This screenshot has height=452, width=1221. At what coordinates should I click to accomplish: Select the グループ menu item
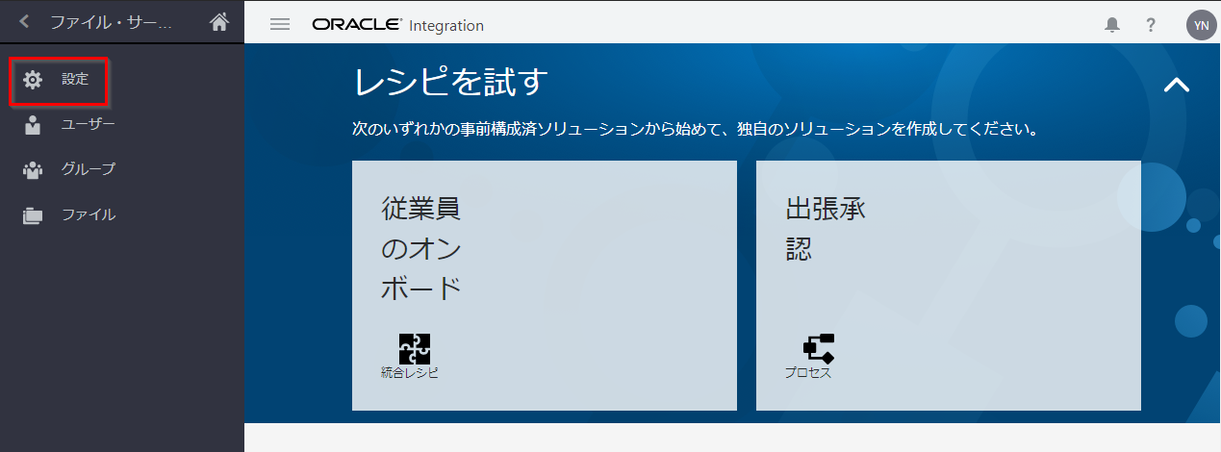pyautogui.click(x=89, y=170)
